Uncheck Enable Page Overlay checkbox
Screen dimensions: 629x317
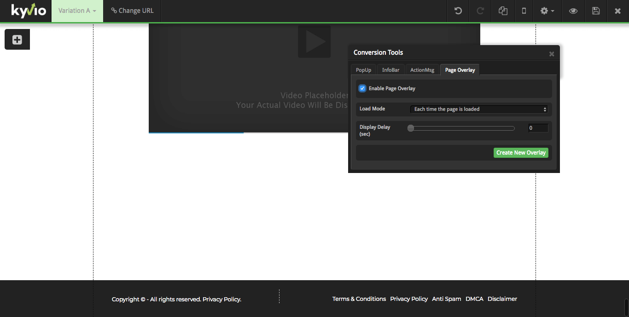(362, 88)
